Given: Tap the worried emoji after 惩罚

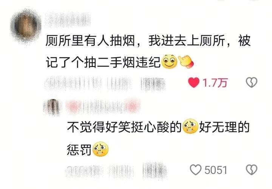Looking at the screenshot, I should coord(100,149).
